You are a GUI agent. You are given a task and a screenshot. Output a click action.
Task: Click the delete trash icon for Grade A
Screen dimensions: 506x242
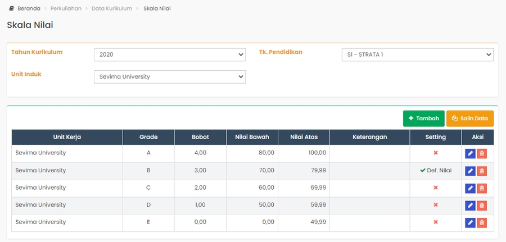pyautogui.click(x=482, y=153)
